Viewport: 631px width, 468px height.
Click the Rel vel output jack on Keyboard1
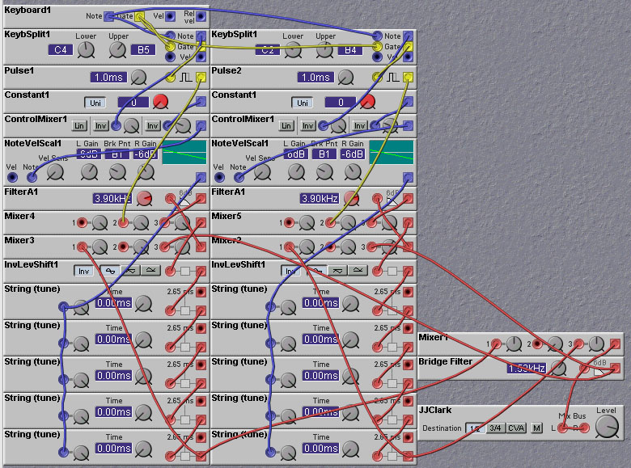201,15
